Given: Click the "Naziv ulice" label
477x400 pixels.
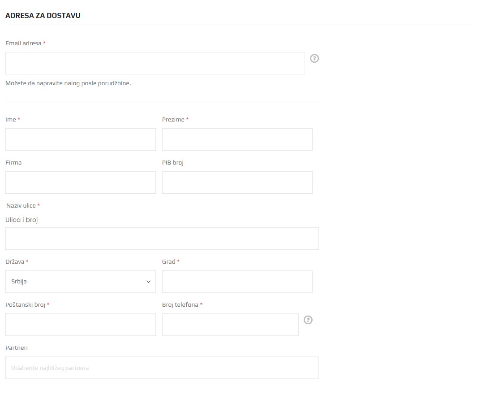Looking at the screenshot, I should 21,206.
